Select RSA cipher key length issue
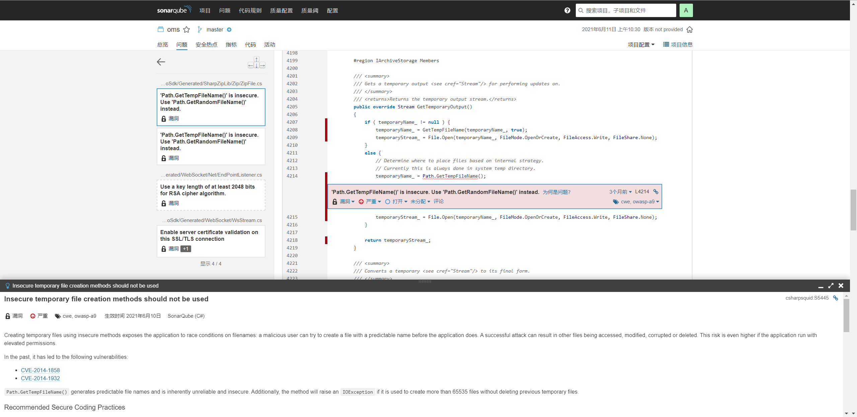 click(211, 195)
